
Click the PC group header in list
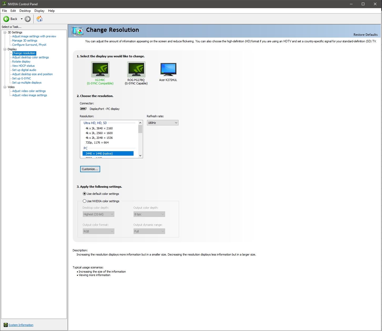coord(85,148)
